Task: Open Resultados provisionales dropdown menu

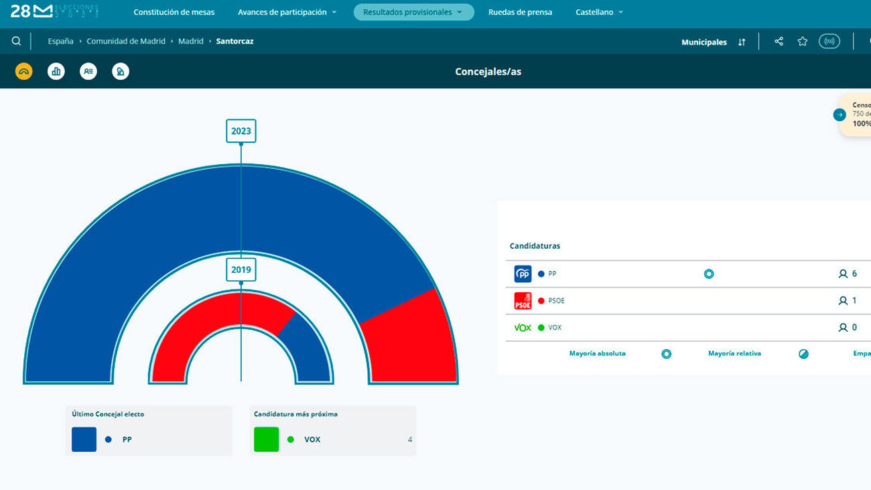Action: (413, 12)
